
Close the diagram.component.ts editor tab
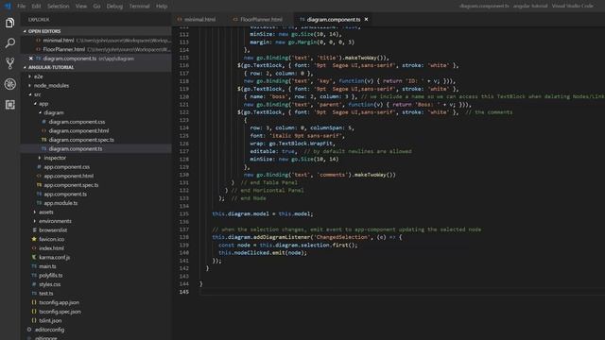[x=366, y=19]
